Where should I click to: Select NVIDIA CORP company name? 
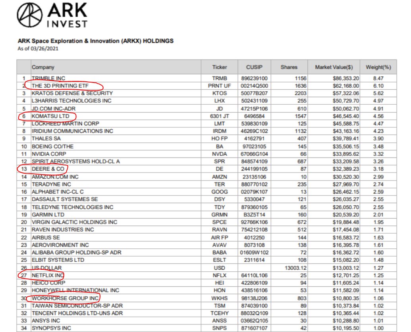pos(49,154)
